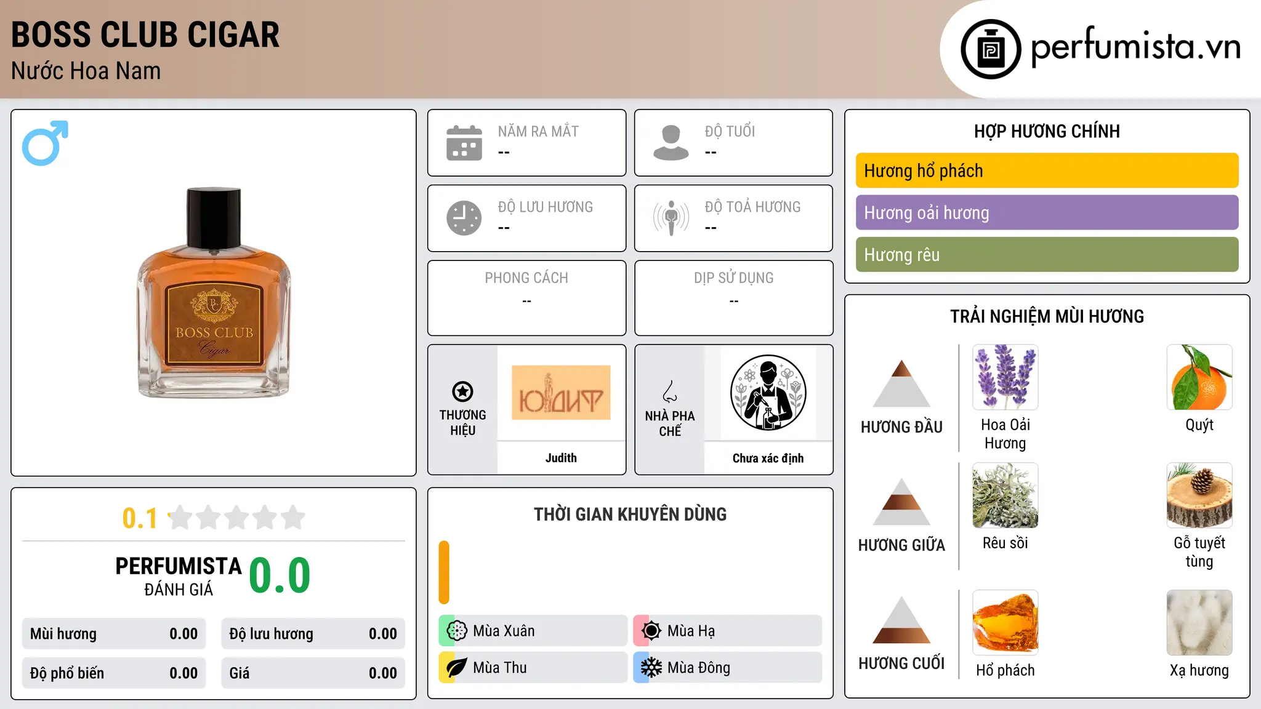Click the Nước Hoa Nam subtitle
Viewport: 1261px width, 709px height.
click(86, 71)
